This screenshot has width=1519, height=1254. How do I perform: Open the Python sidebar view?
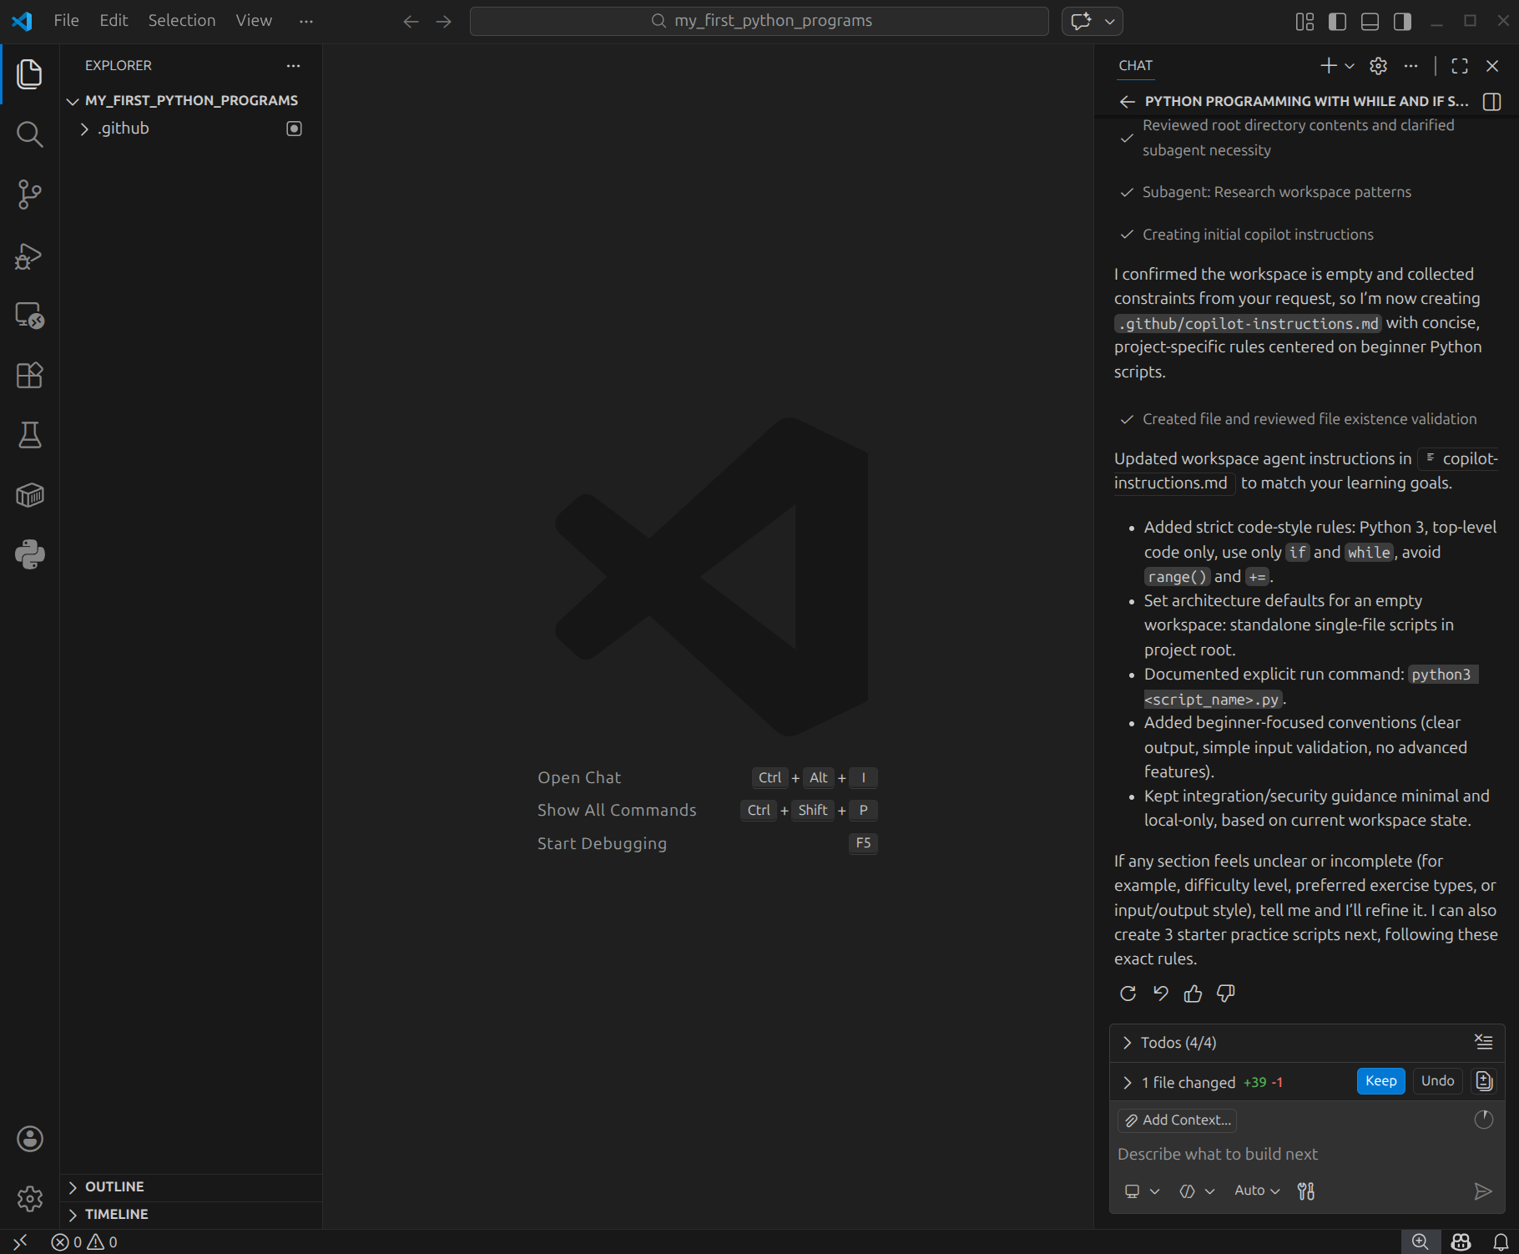click(x=29, y=554)
